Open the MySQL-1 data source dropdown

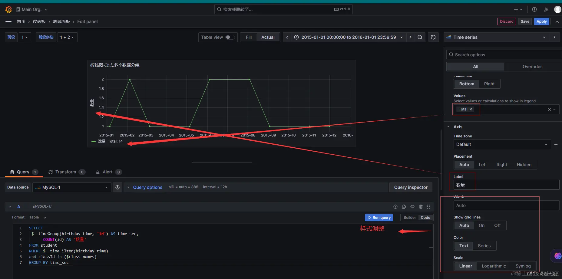(72, 187)
